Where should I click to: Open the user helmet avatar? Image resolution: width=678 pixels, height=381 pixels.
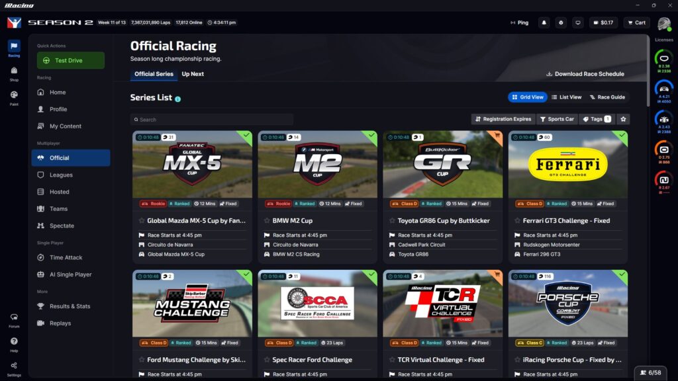coord(663,23)
